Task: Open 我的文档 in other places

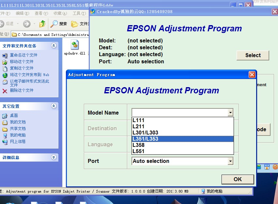Action: tap(18, 122)
